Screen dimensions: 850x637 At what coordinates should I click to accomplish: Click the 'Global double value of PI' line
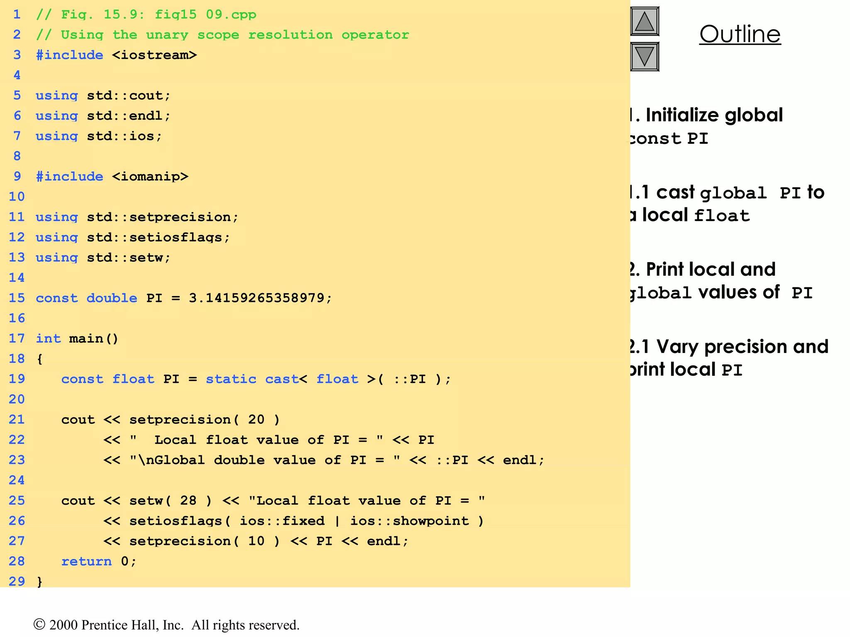click(324, 460)
